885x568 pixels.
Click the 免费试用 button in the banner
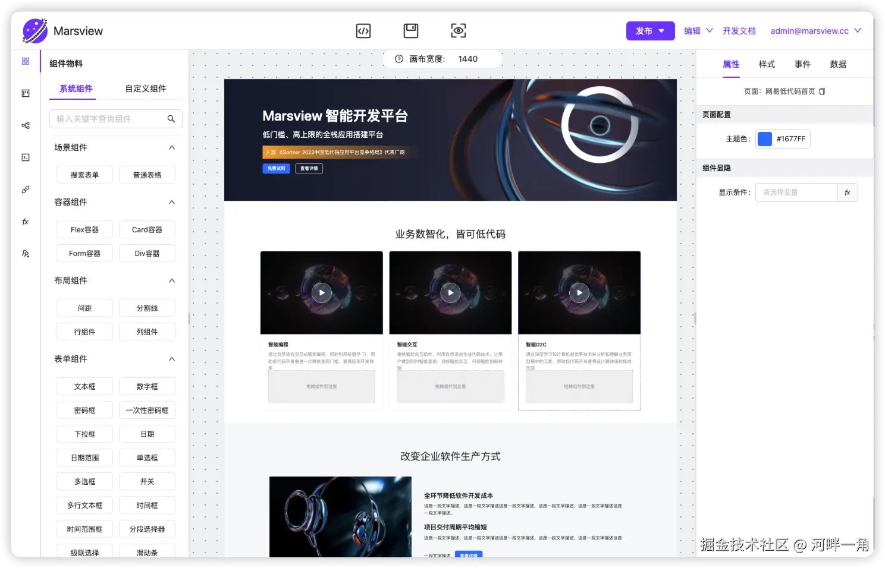(x=276, y=169)
